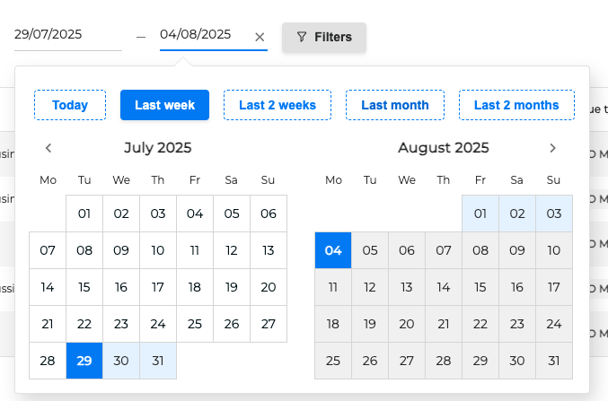
Task: Click July 06 in the calendar
Action: (269, 214)
